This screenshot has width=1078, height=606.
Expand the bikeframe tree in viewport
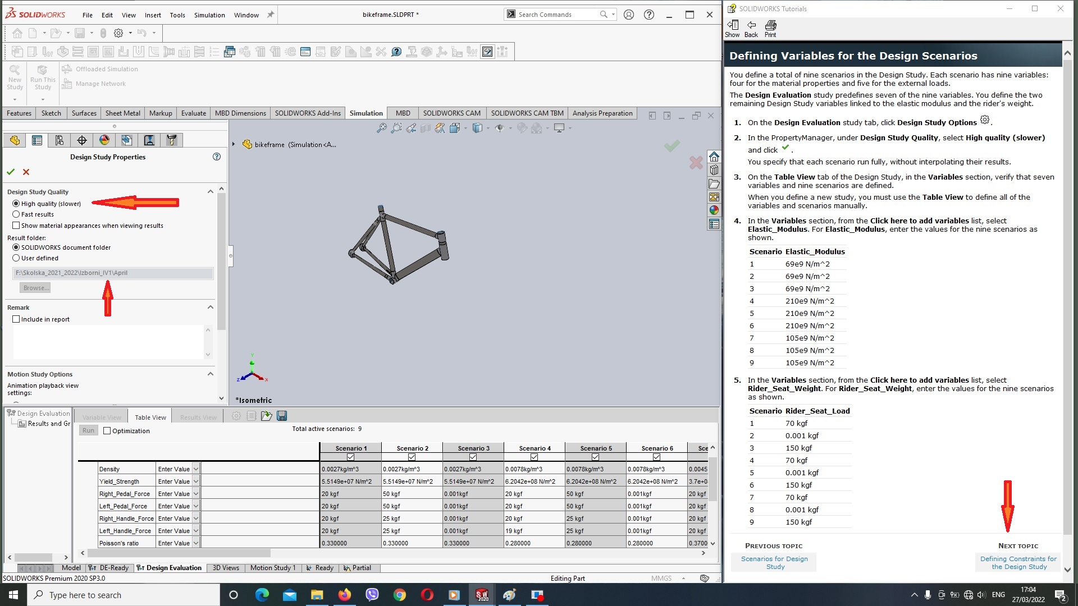234,144
